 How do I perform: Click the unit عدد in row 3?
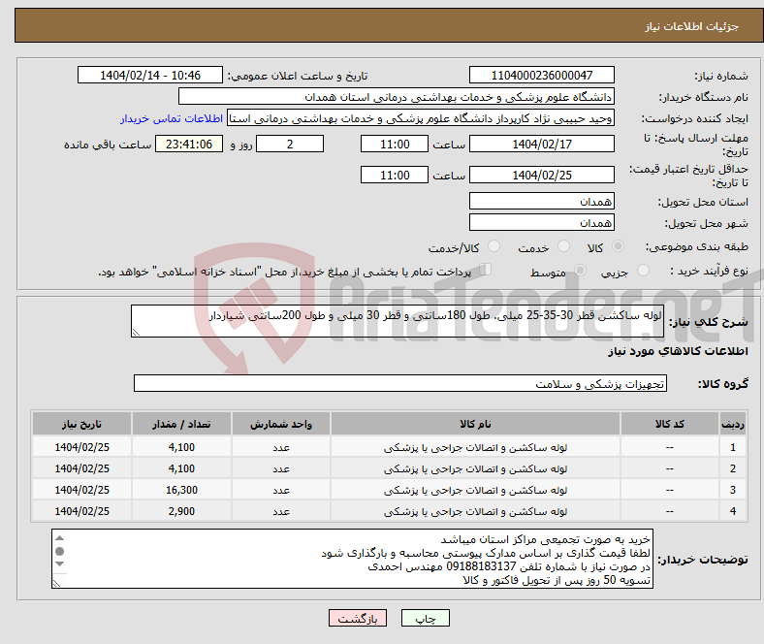click(281, 490)
